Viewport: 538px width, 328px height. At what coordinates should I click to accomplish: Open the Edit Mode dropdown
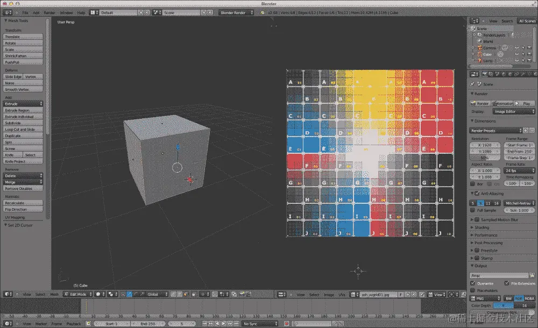(78, 294)
